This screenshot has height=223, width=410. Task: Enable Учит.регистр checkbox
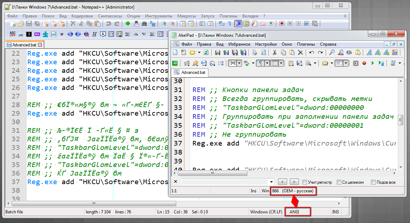pyautogui.click(x=305, y=182)
